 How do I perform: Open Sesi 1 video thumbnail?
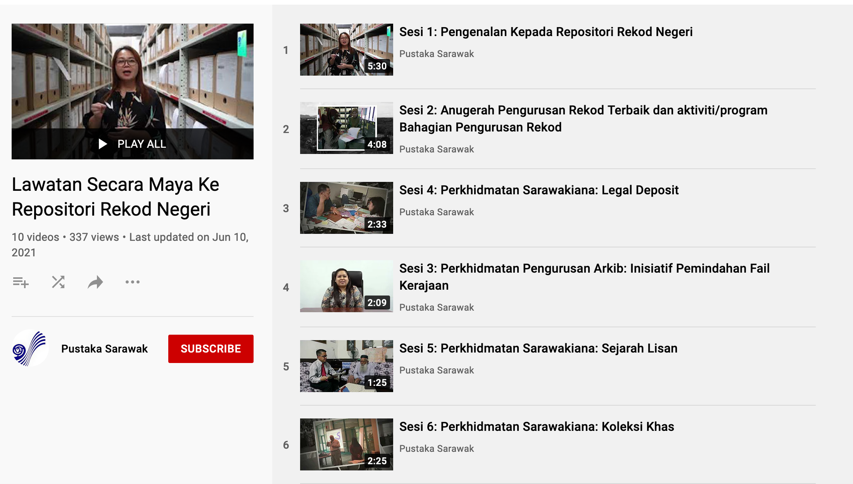[347, 50]
